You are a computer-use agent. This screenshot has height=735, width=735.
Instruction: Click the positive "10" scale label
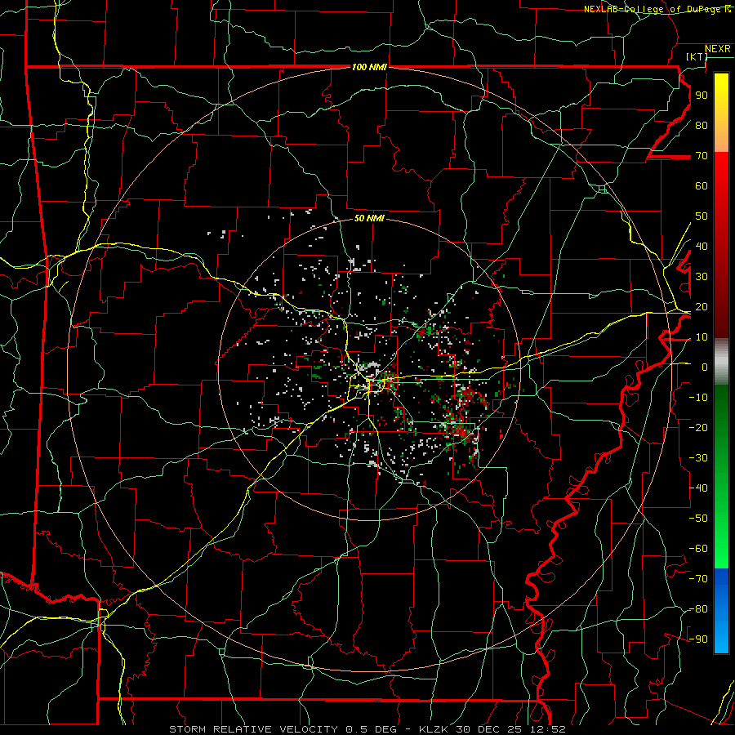click(x=702, y=337)
